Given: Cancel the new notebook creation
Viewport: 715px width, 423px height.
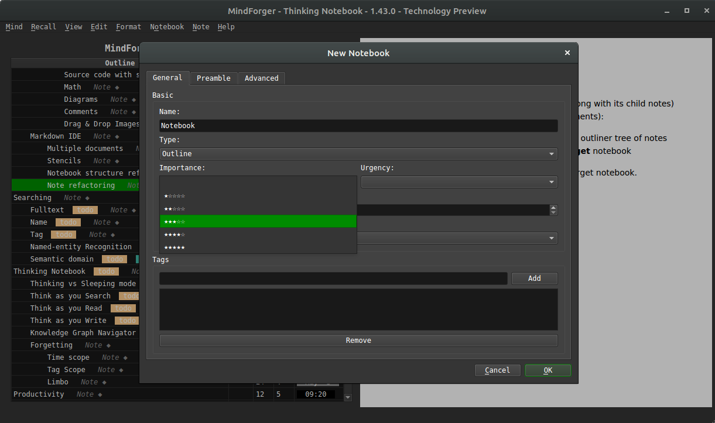Looking at the screenshot, I should (x=497, y=370).
